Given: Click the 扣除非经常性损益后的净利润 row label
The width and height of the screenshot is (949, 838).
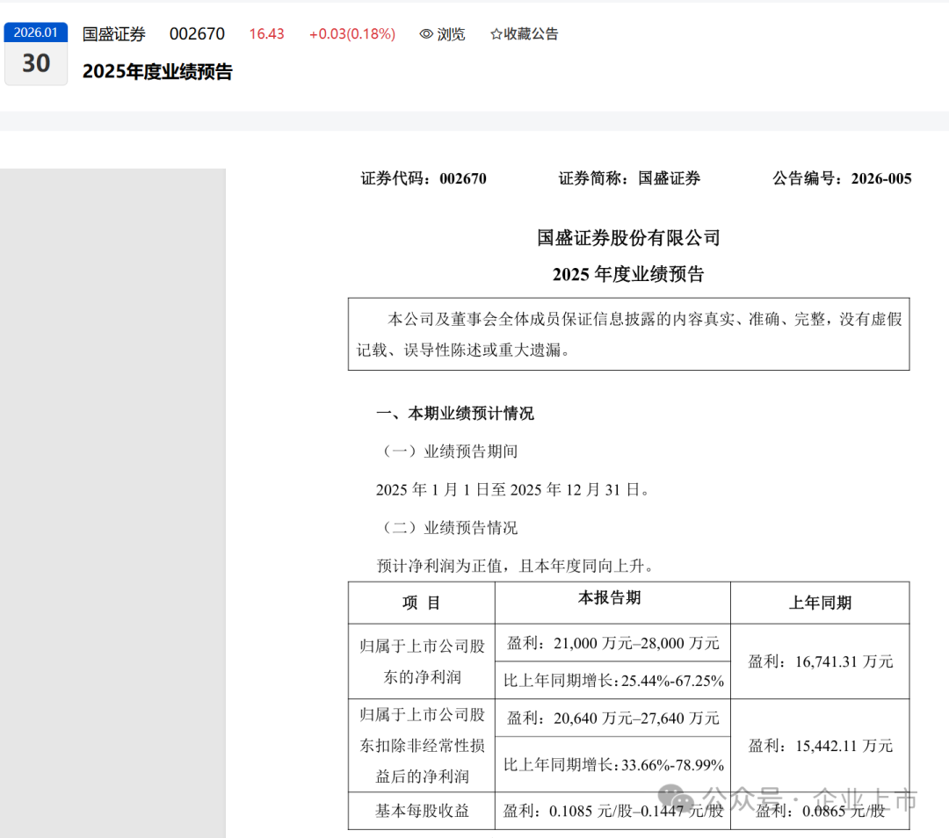Looking at the screenshot, I should [x=422, y=746].
